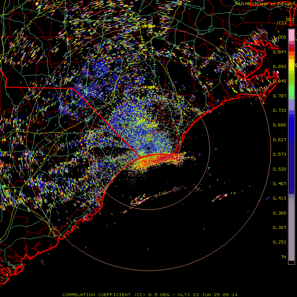The width and height of the screenshot is (297, 297).
Task: Click the 0.520 color scale label
Action: pos(280,169)
